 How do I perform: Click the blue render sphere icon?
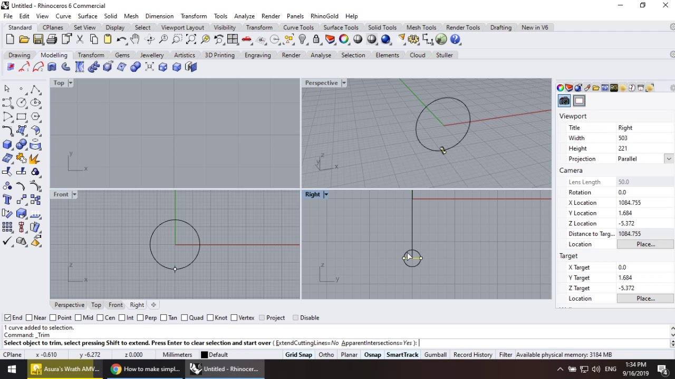pos(385,39)
